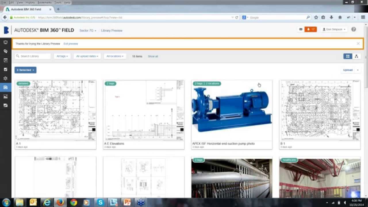Expand the Upload options arrow

(358, 70)
